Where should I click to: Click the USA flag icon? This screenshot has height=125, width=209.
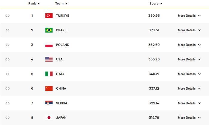pyautogui.click(x=49, y=59)
